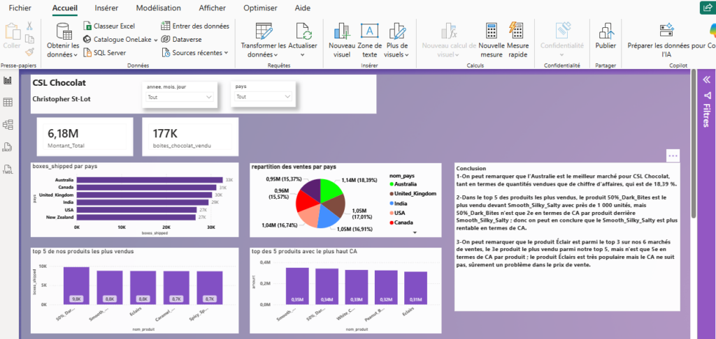Show more pie legend entries arrow
The image size is (716, 339).
(x=415, y=232)
